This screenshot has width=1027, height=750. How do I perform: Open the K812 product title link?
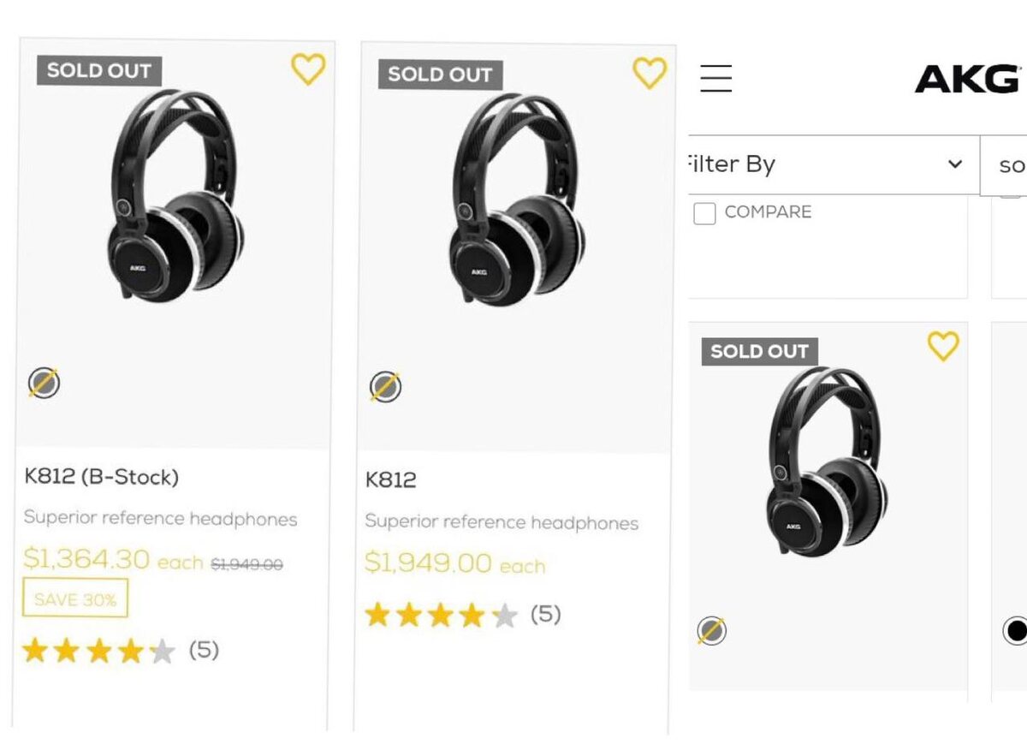point(390,480)
